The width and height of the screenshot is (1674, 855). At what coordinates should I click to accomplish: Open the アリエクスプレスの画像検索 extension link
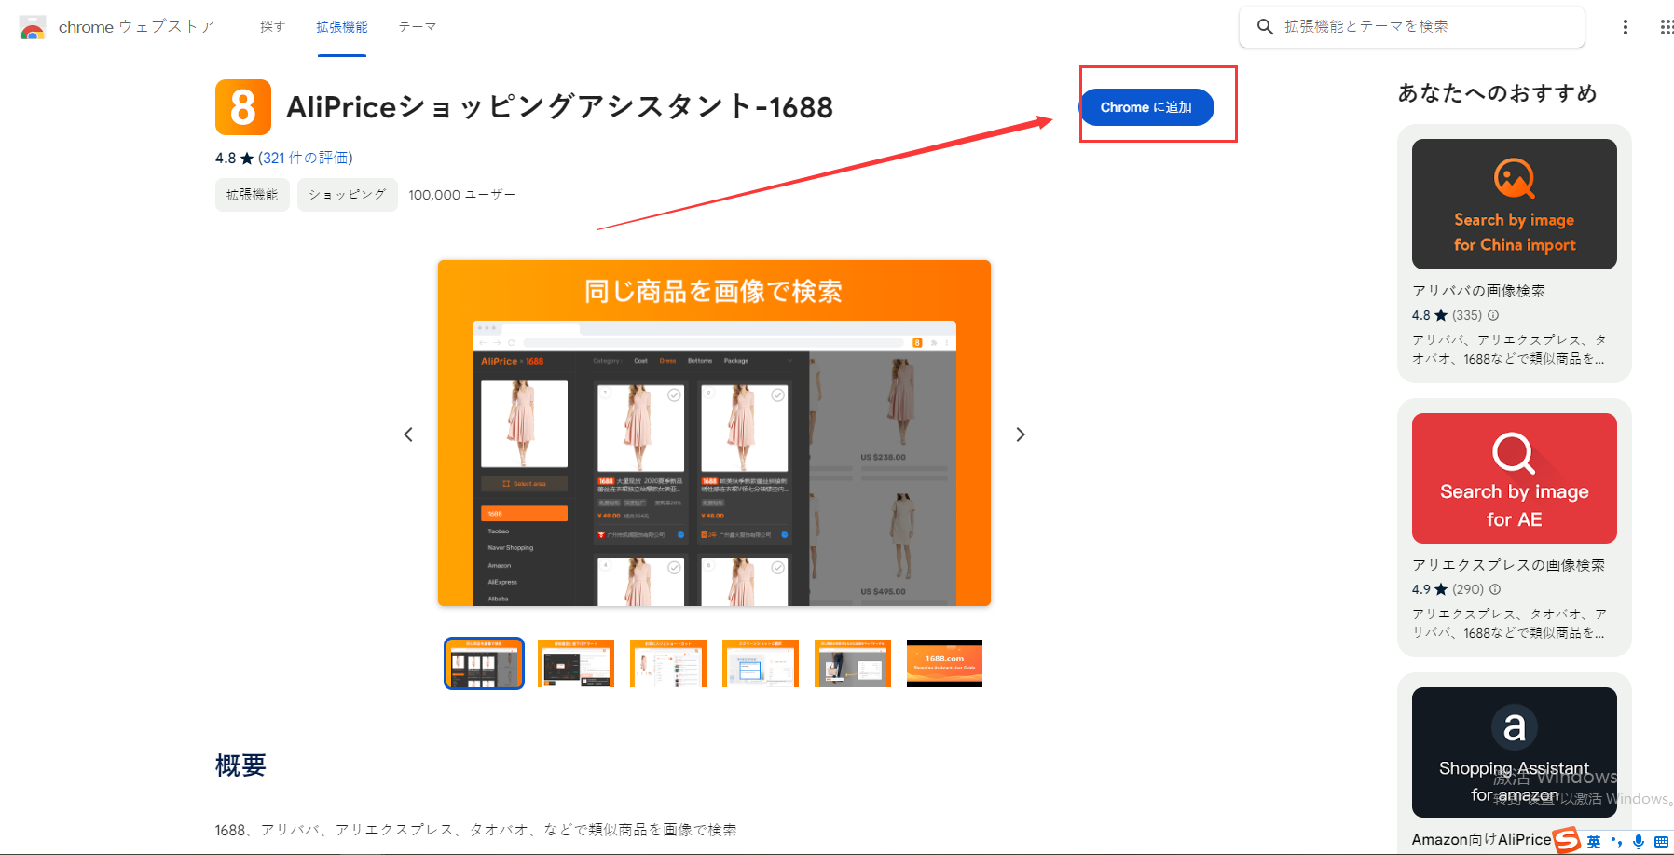pyautogui.click(x=1508, y=565)
